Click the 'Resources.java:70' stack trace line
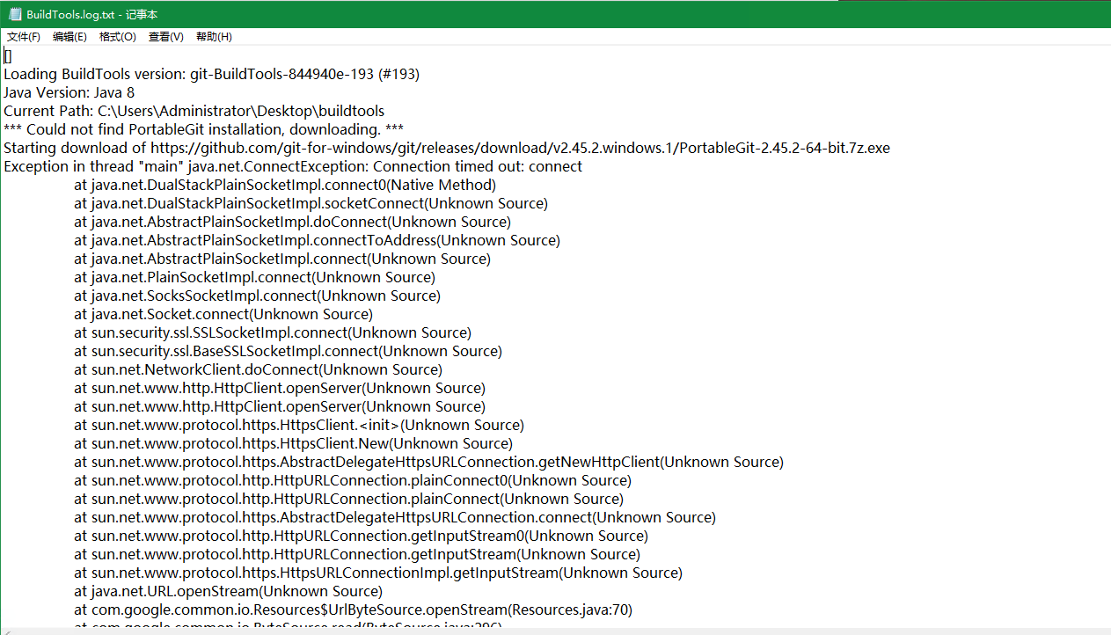This screenshot has width=1111, height=635. pyautogui.click(x=353, y=609)
